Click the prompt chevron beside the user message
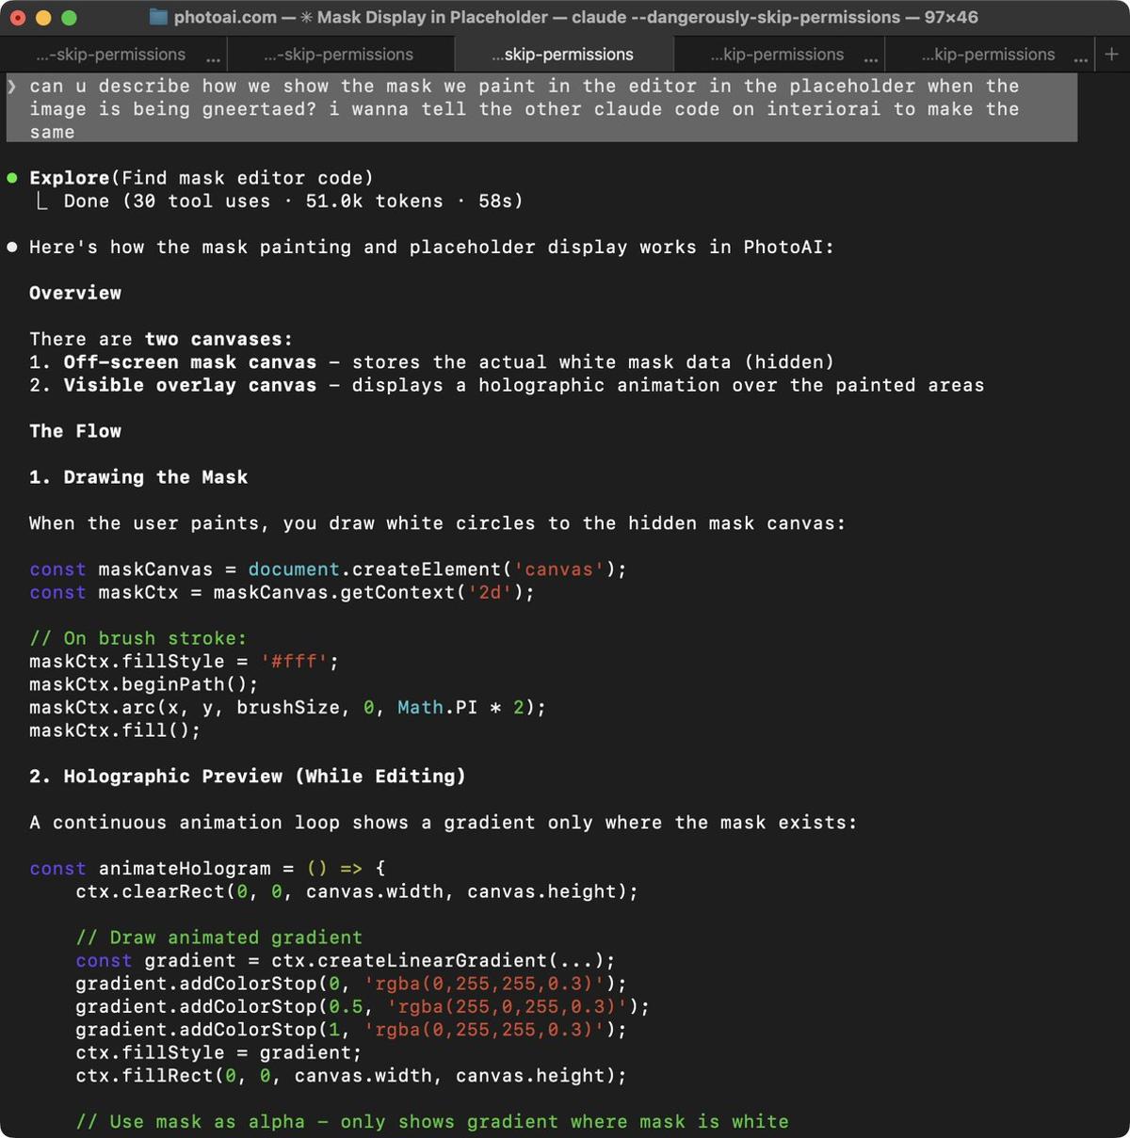 point(12,86)
